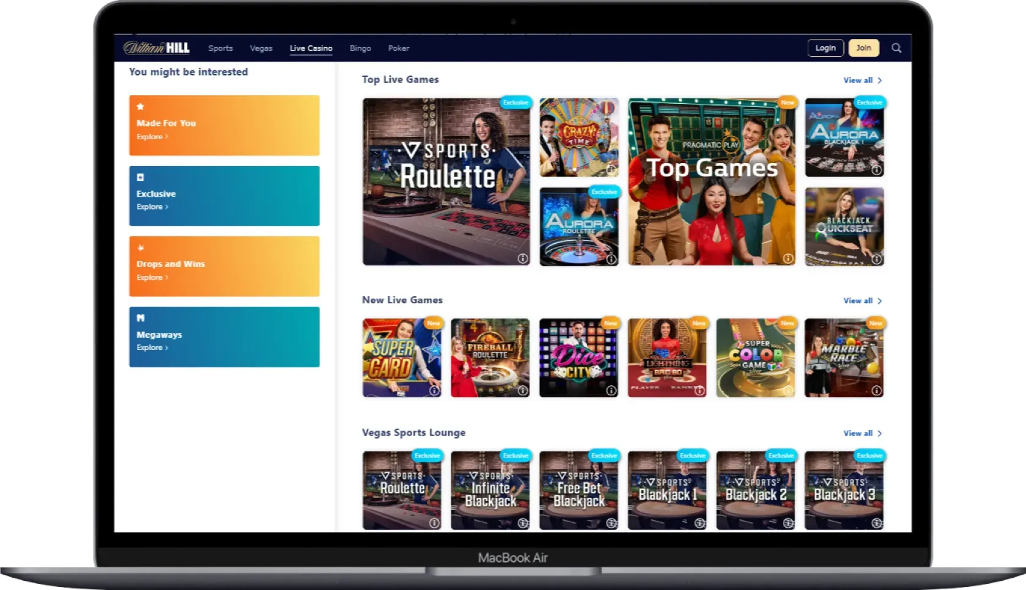Image resolution: width=1026 pixels, height=590 pixels.
Task: Open info icon on V Sports Roulette large tile
Action: point(523,258)
